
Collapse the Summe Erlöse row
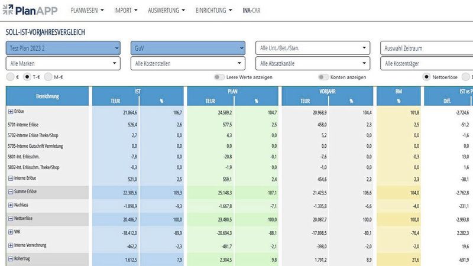click(x=11, y=192)
